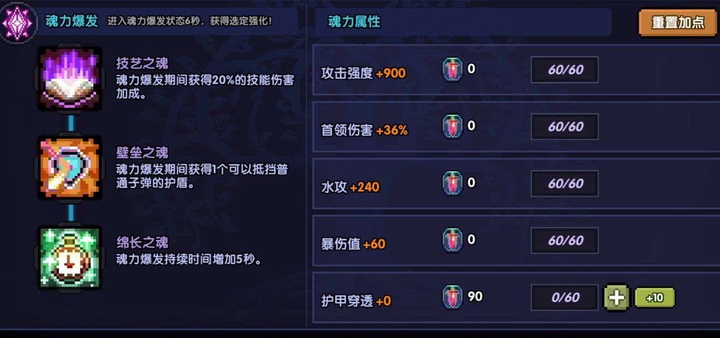Click the 首领伤害 60/60 points field
The width and height of the screenshot is (720, 338).
point(565,127)
